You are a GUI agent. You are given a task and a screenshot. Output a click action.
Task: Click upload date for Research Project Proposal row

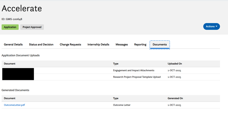pyautogui.click(x=174, y=77)
